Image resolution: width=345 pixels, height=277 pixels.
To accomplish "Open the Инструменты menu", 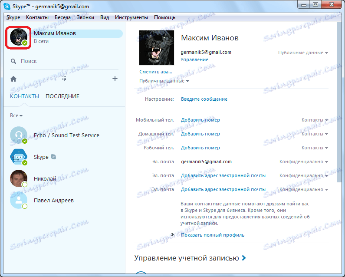I will 131,17.
